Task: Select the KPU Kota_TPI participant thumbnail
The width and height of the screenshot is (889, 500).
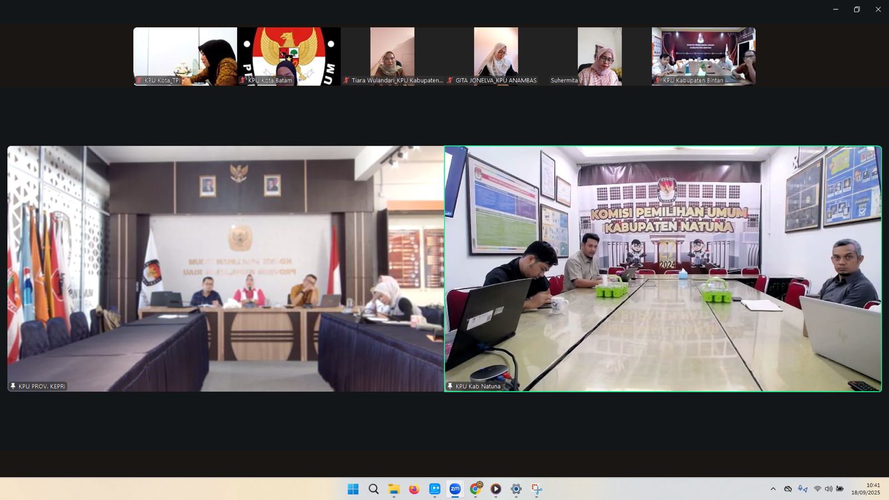Action: 185,56
